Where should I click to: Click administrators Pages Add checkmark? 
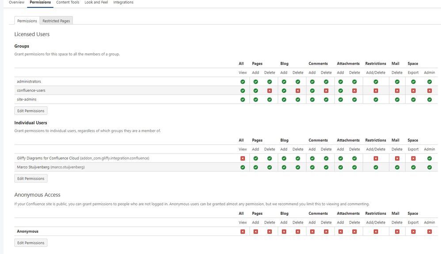click(x=256, y=82)
